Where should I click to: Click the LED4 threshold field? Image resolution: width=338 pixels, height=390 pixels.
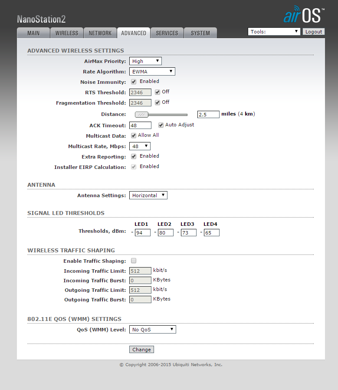tap(211, 232)
